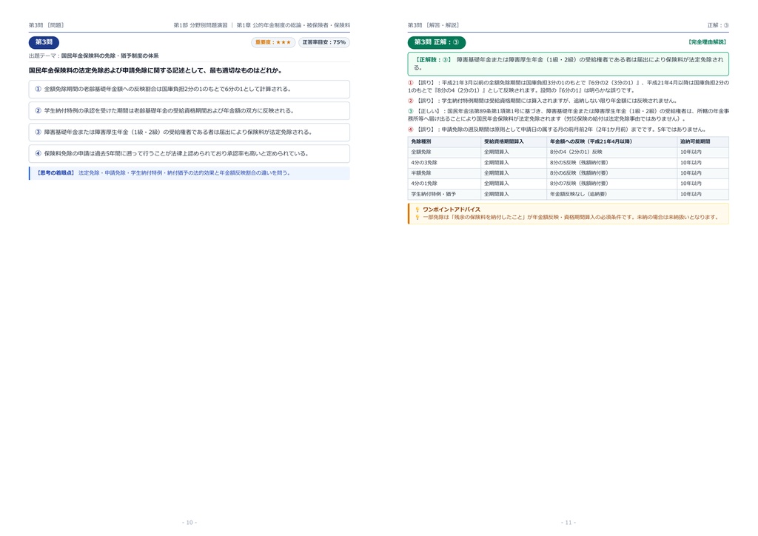Click the 正答率目安：75% badge
The image size is (758, 536).
(x=324, y=42)
